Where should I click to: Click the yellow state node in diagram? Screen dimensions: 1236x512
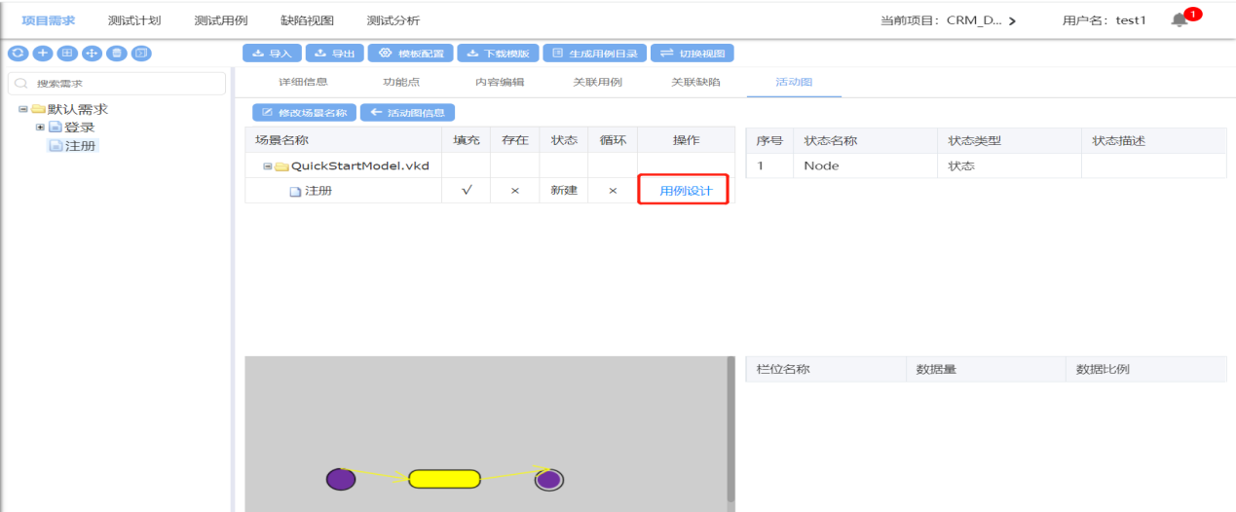tap(444, 479)
